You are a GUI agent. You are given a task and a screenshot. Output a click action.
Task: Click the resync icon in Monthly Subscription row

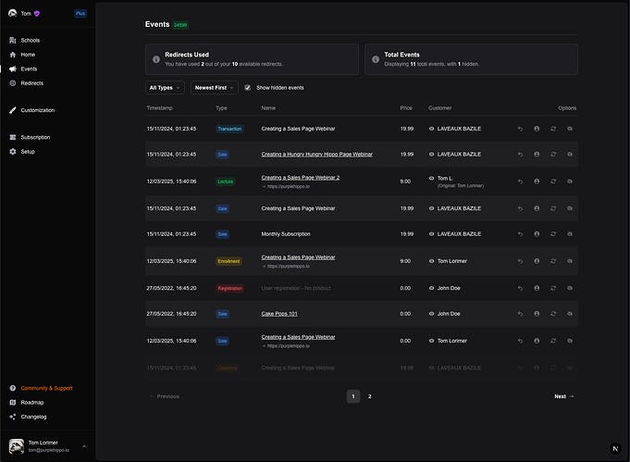553,234
